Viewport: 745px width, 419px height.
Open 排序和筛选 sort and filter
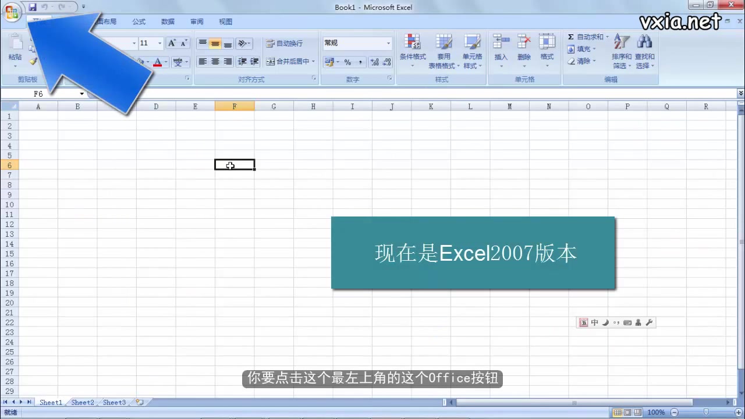[x=622, y=51]
